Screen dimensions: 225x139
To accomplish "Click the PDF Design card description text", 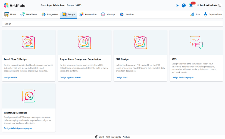I will click(x=140, y=68).
